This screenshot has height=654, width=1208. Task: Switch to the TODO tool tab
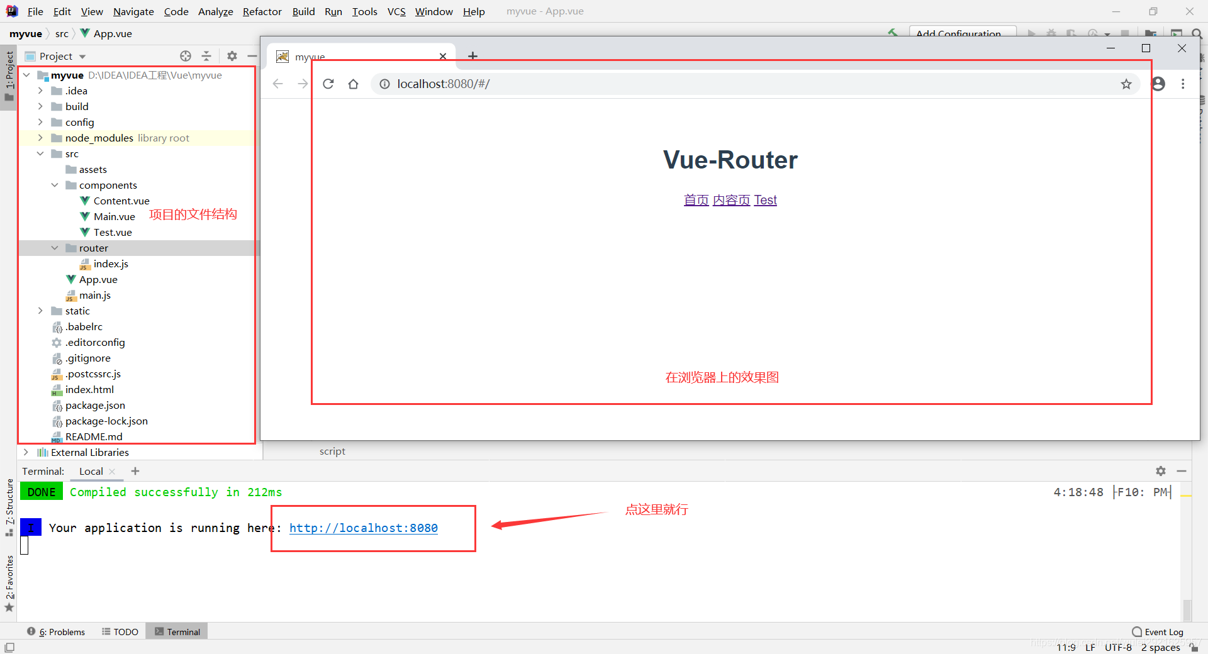point(120,632)
